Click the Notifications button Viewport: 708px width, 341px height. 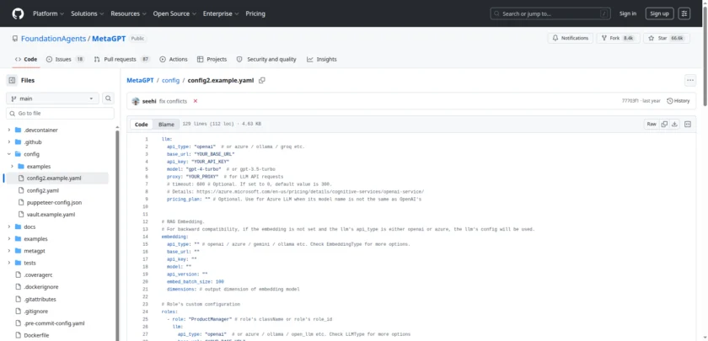coord(571,39)
